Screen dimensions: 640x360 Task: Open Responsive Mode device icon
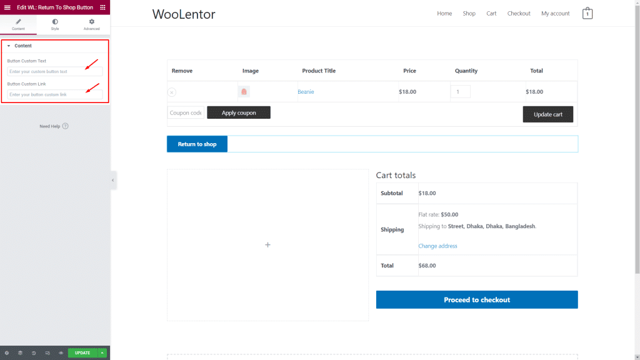(47, 352)
